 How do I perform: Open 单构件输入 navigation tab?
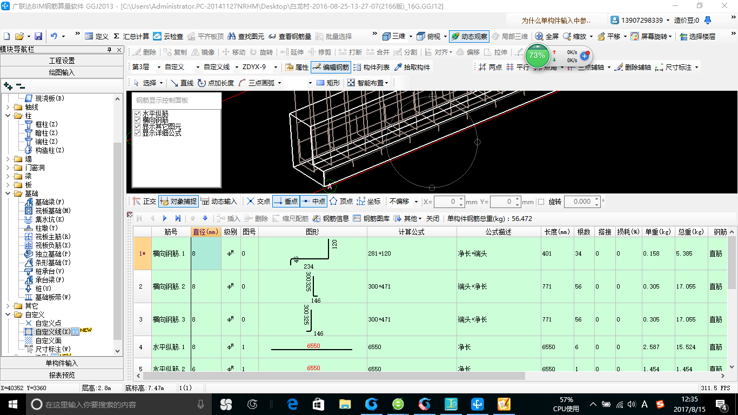(62, 363)
